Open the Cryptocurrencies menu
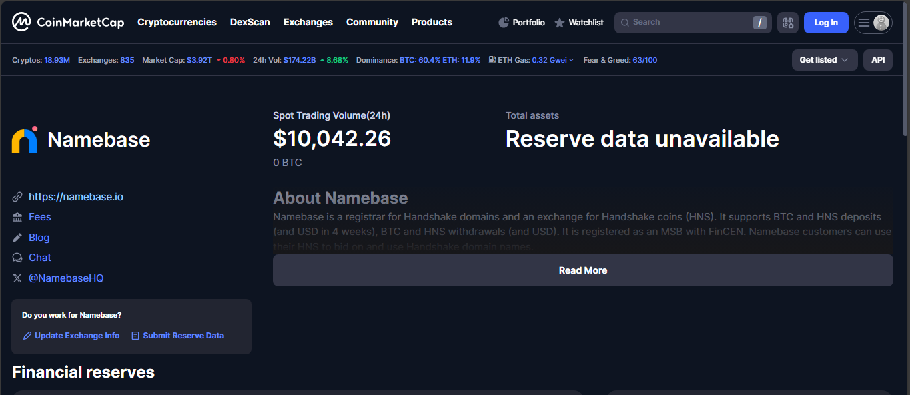Screen dimensions: 910x395 tap(177, 22)
